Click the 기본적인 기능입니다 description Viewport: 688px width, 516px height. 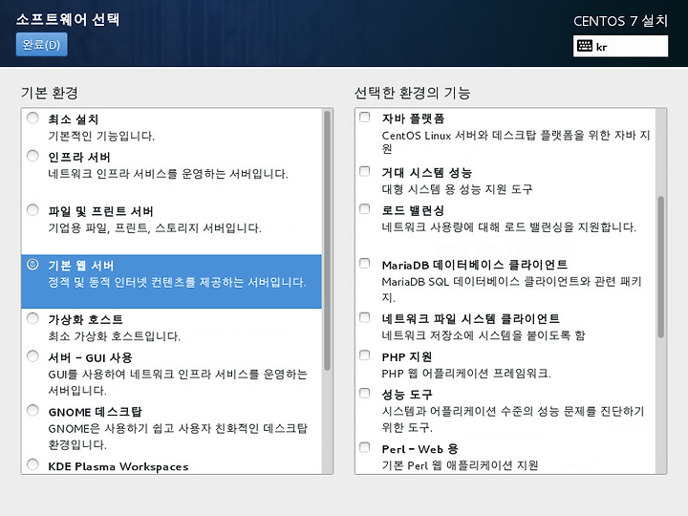(x=101, y=136)
